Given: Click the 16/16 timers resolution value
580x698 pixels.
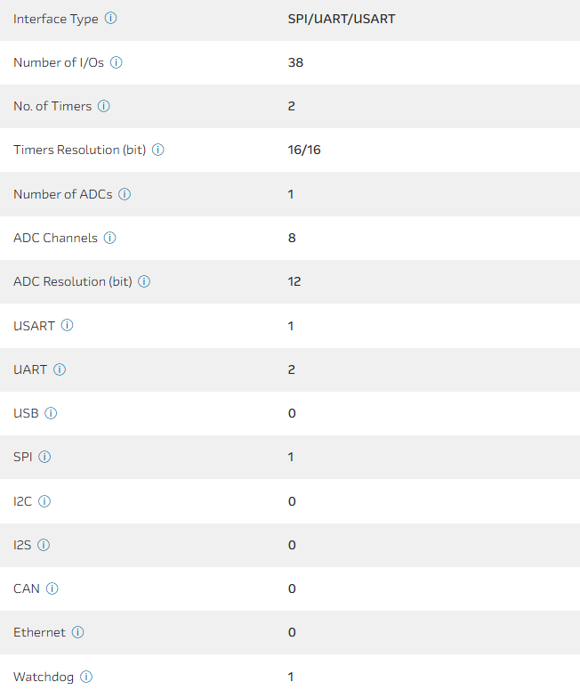Looking at the screenshot, I should tap(304, 150).
